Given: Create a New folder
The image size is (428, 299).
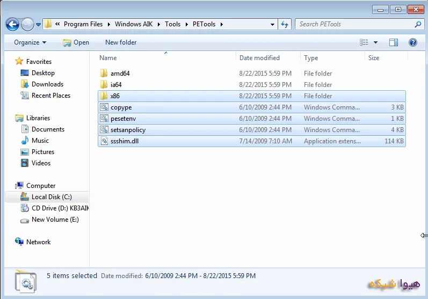Looking at the screenshot, I should [x=121, y=42].
